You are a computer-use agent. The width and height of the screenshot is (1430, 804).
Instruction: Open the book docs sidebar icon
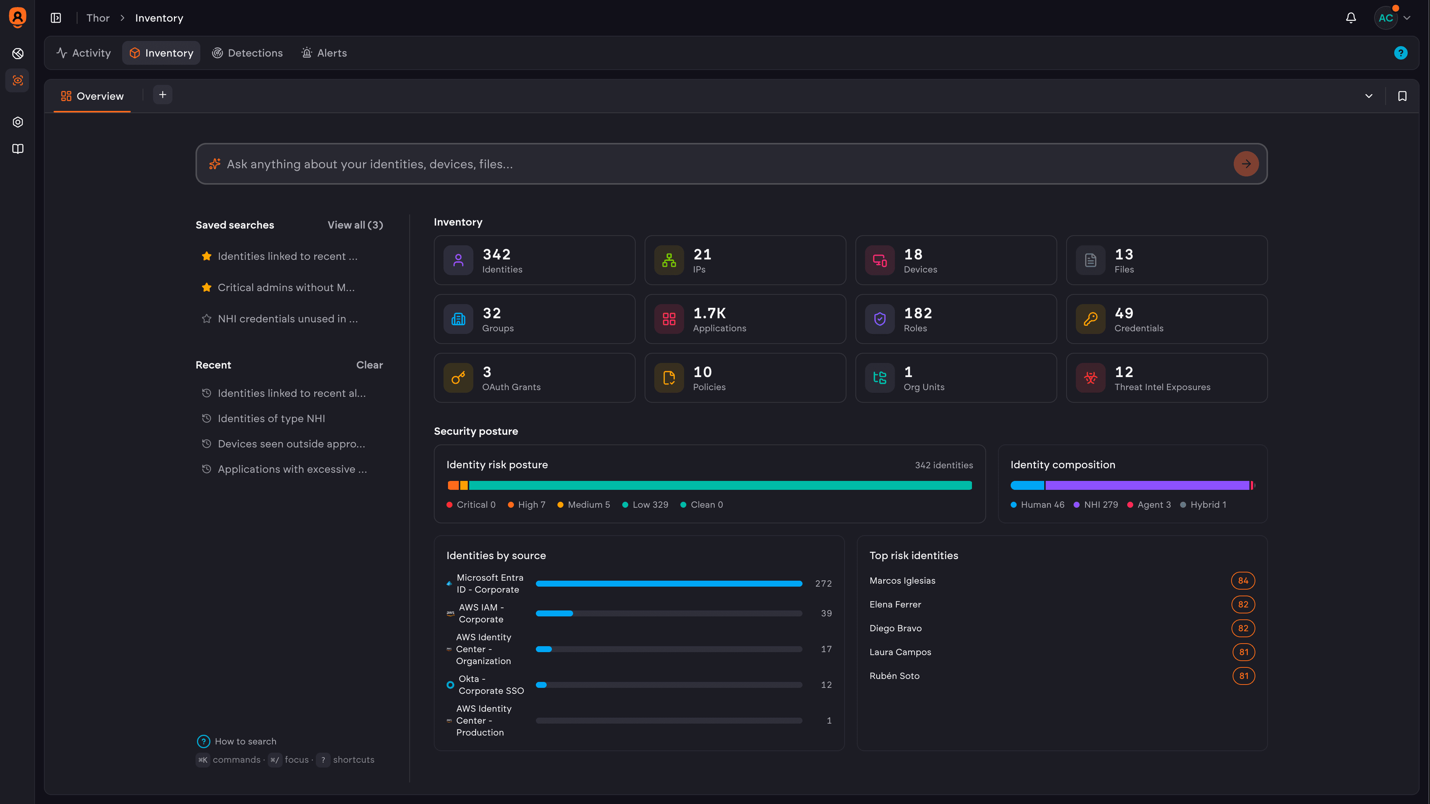point(18,149)
